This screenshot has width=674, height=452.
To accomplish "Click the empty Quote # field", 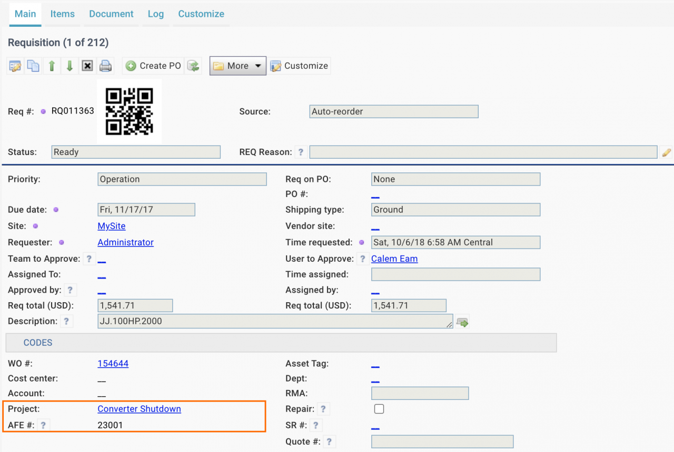I will click(442, 441).
